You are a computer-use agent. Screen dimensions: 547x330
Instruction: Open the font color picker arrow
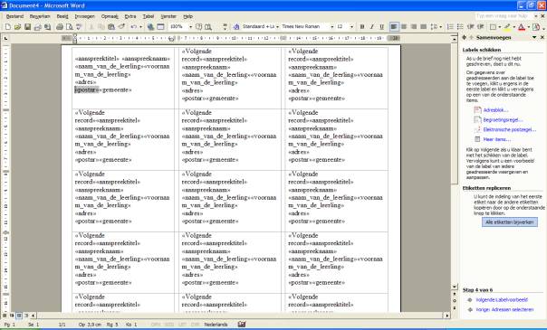529,27
